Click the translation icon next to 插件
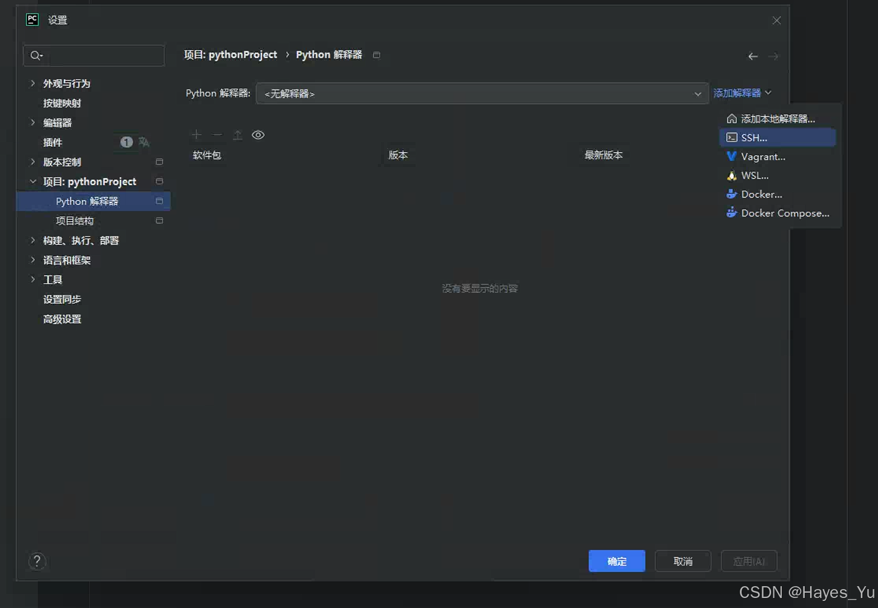The image size is (878, 608). [x=144, y=142]
